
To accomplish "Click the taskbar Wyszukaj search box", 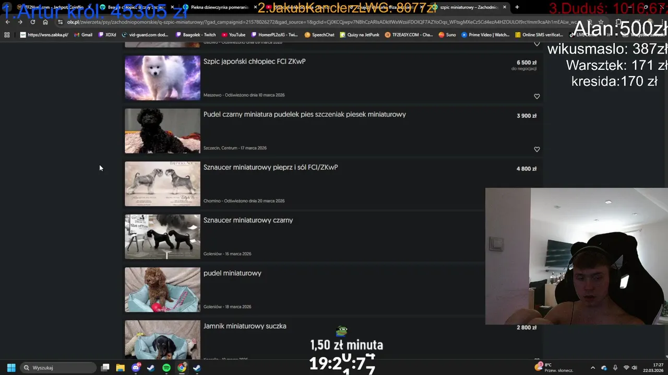I will click(x=58, y=368).
